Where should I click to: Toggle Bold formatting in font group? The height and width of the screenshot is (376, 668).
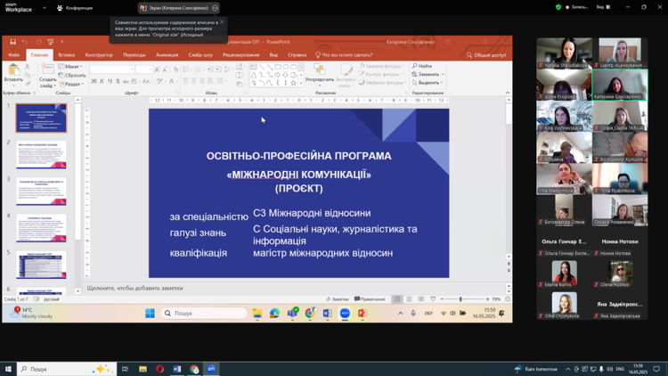[x=94, y=81]
